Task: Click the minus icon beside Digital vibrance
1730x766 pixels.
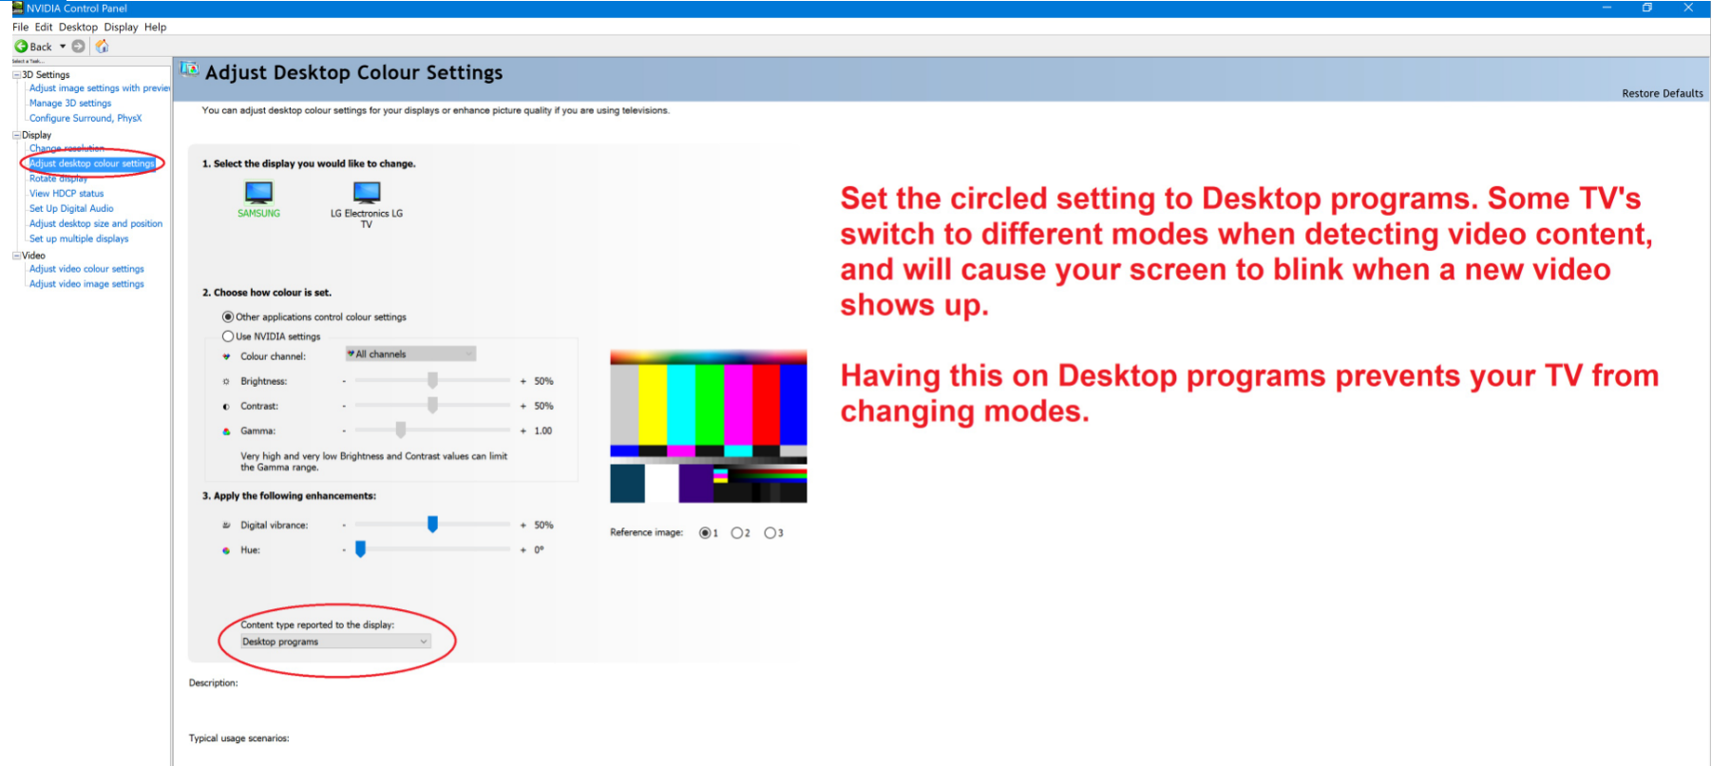Action: pos(344,525)
